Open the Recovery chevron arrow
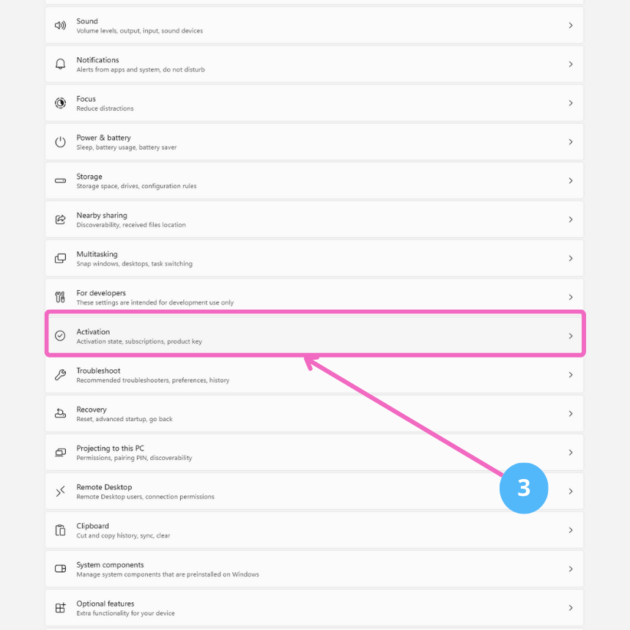Screen dimensions: 630x630 [x=571, y=414]
